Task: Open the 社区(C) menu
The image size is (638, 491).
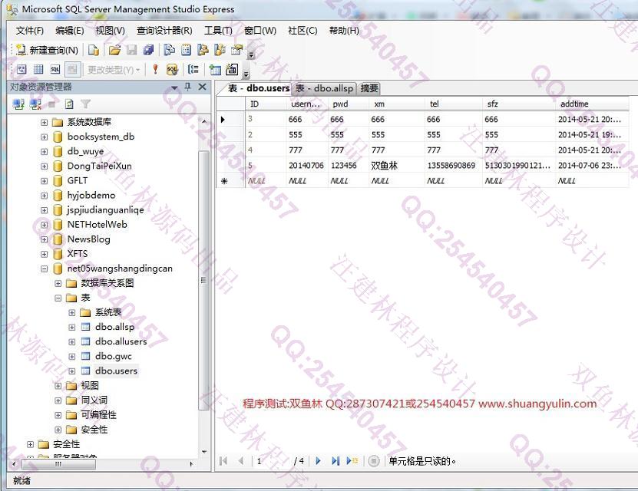Action: (x=302, y=31)
